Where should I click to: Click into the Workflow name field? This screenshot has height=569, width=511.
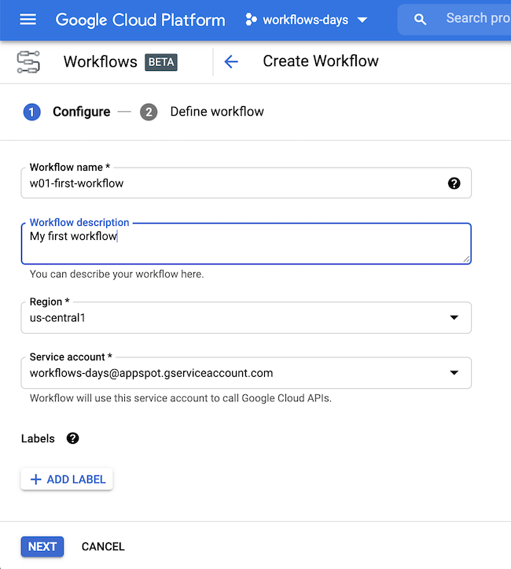point(246,183)
